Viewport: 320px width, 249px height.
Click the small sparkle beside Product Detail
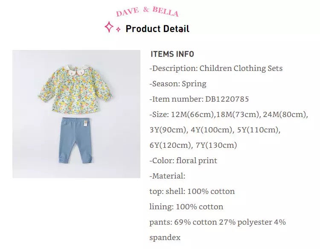[118, 30]
